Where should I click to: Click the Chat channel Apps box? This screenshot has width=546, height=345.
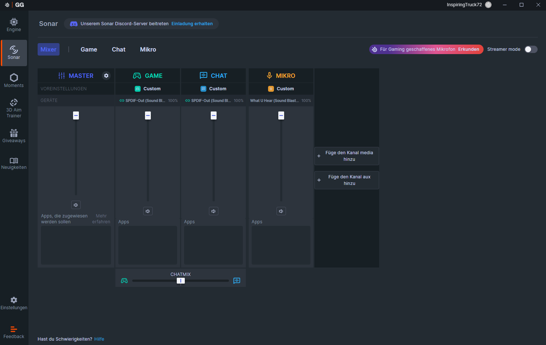click(213, 245)
